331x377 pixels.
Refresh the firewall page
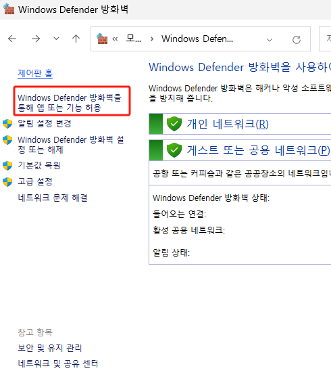point(297,40)
